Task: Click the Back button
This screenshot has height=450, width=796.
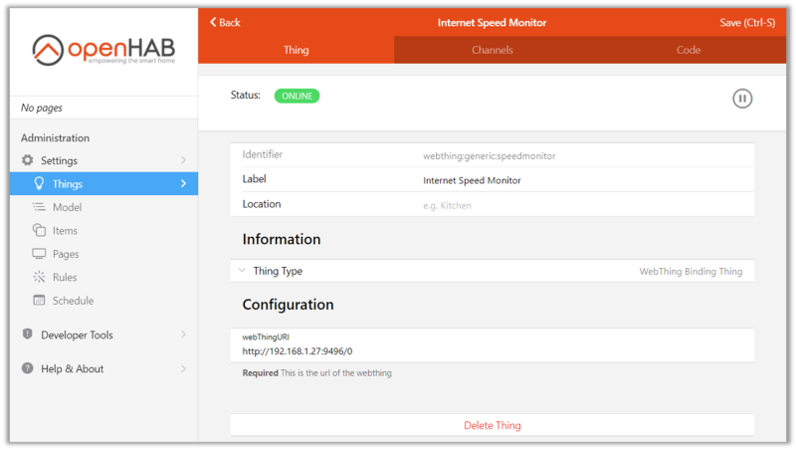Action: pos(225,22)
